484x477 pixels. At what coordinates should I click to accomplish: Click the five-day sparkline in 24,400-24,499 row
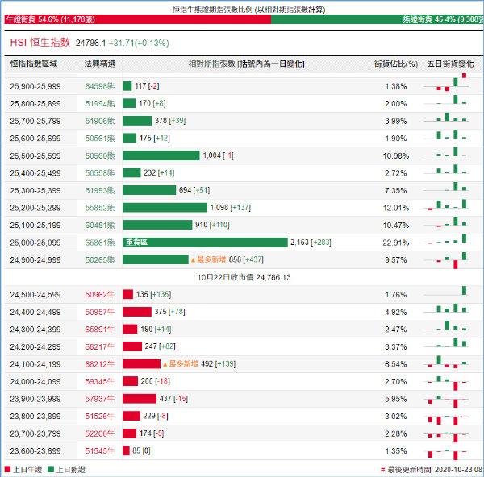pyautogui.click(x=447, y=309)
